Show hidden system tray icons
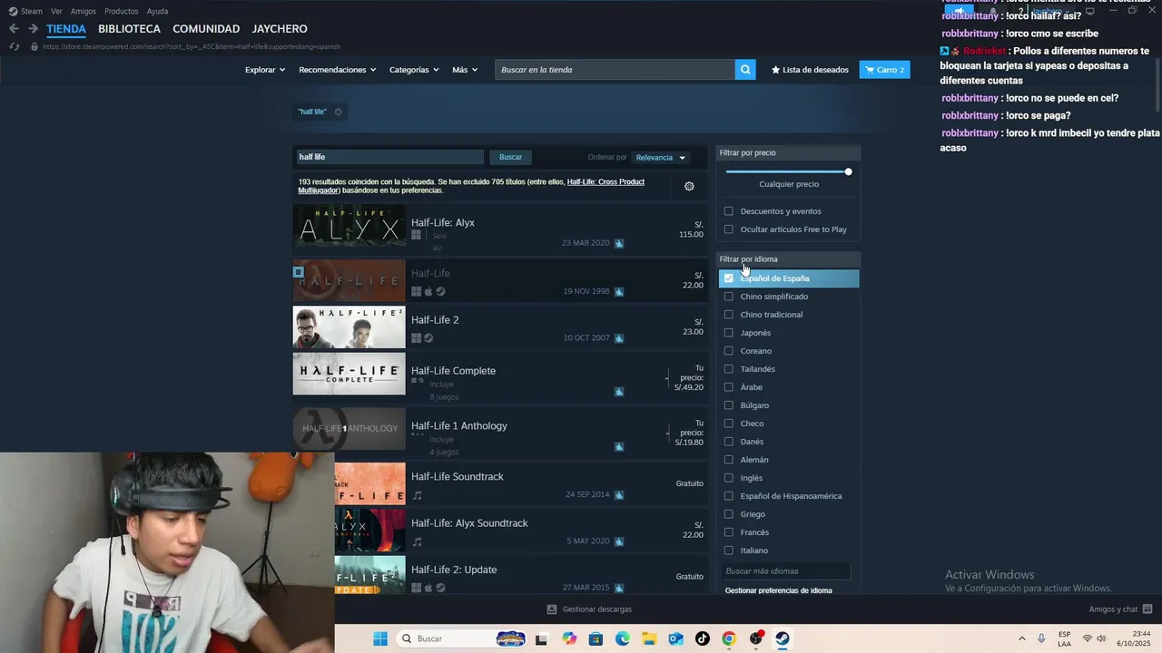Screen dimensions: 1162x653 [x=1021, y=638]
